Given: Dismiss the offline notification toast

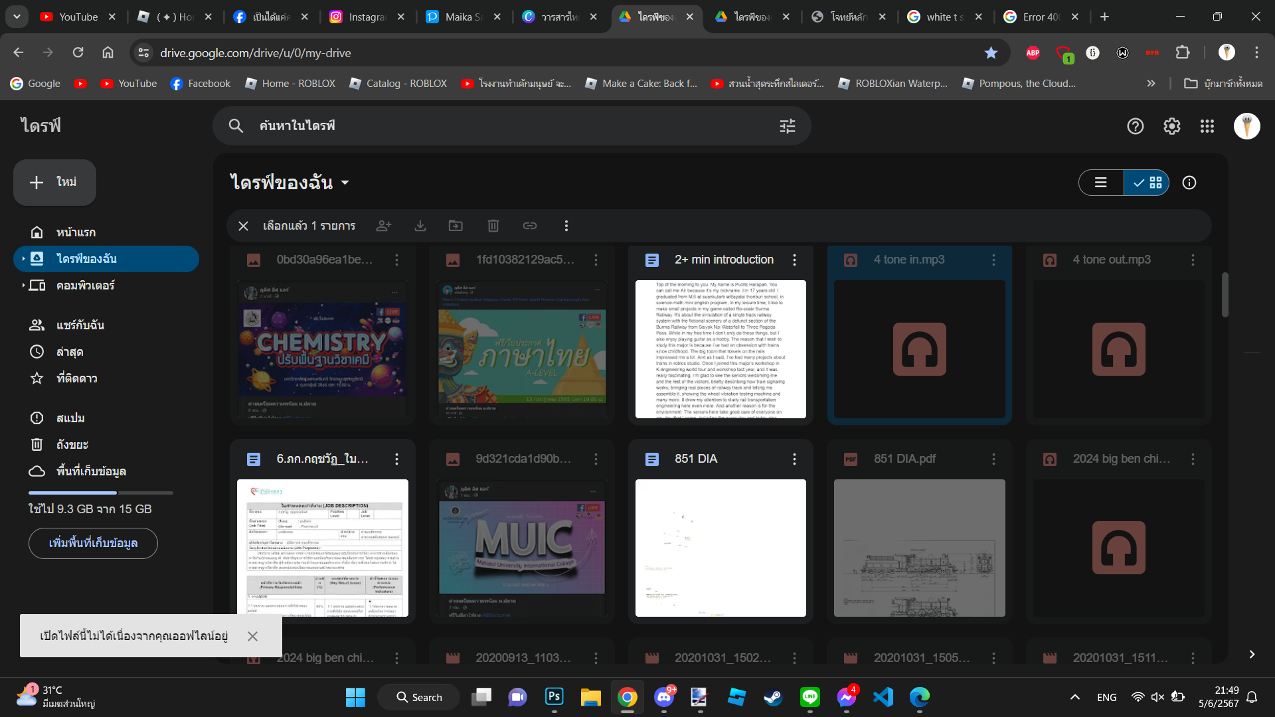Looking at the screenshot, I should click(x=252, y=636).
